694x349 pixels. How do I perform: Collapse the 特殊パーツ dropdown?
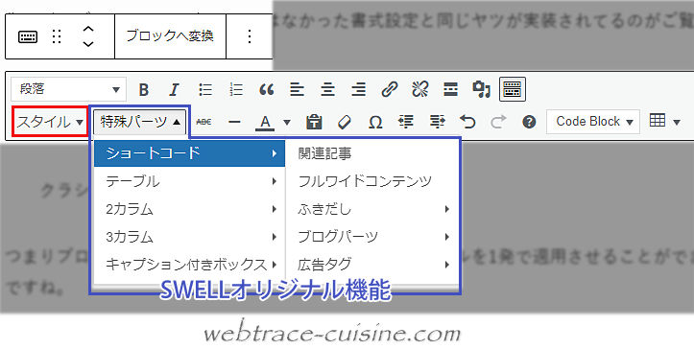[x=140, y=122]
